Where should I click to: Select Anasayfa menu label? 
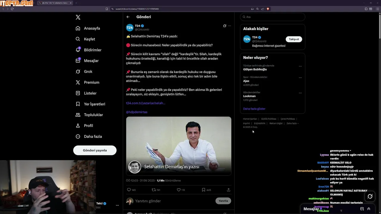coord(92,28)
